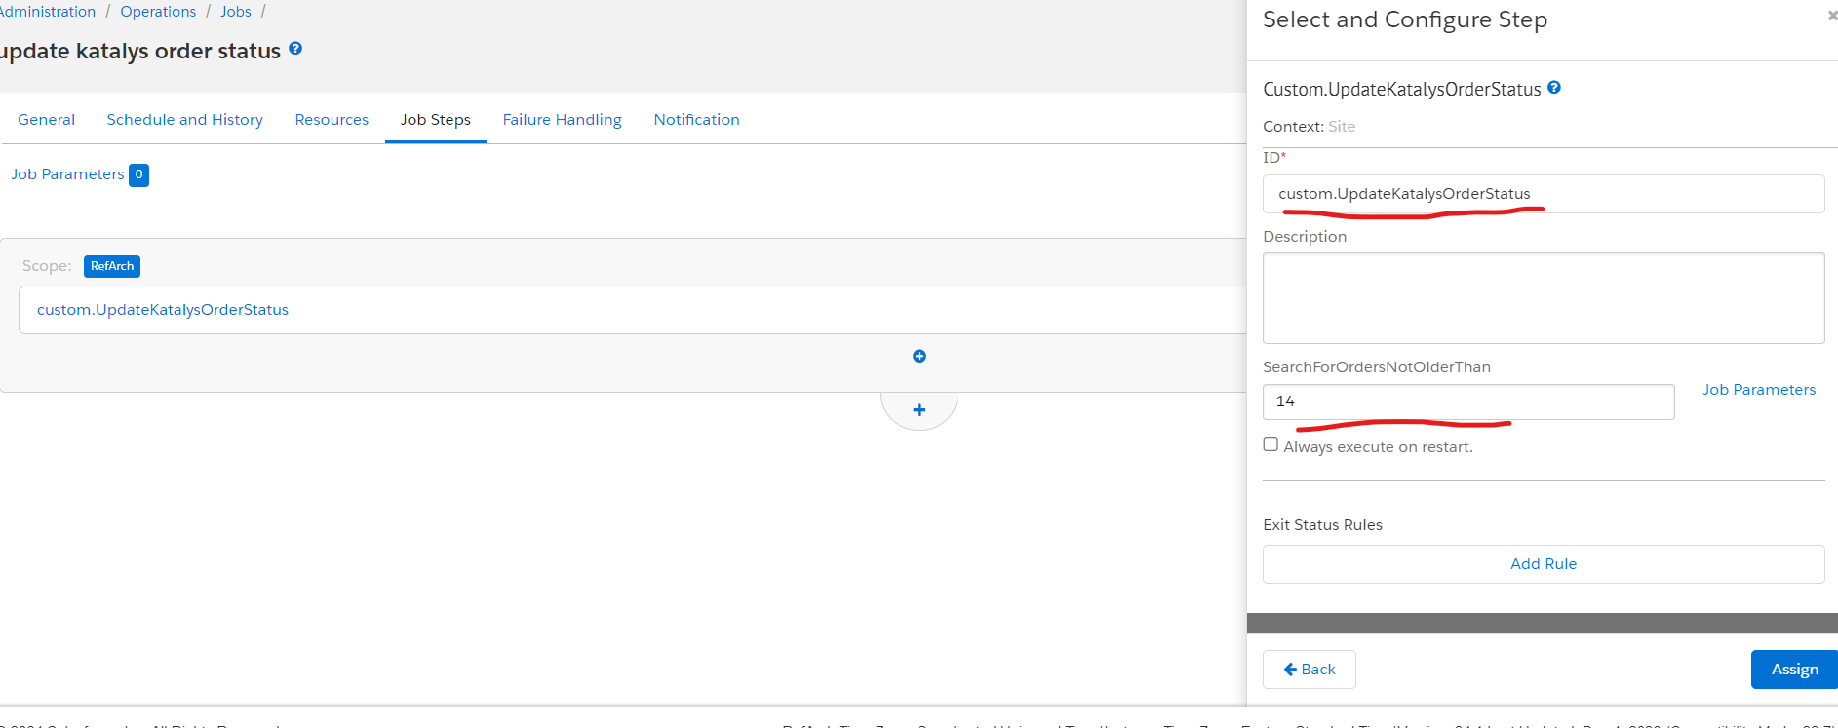1838x728 pixels.
Task: Switch to Schedule and History tab
Action: coord(184,120)
